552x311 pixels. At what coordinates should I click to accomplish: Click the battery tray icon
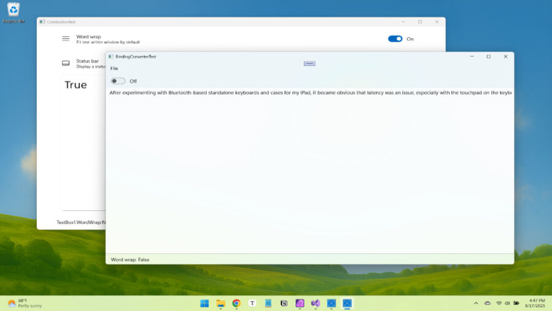516,303
